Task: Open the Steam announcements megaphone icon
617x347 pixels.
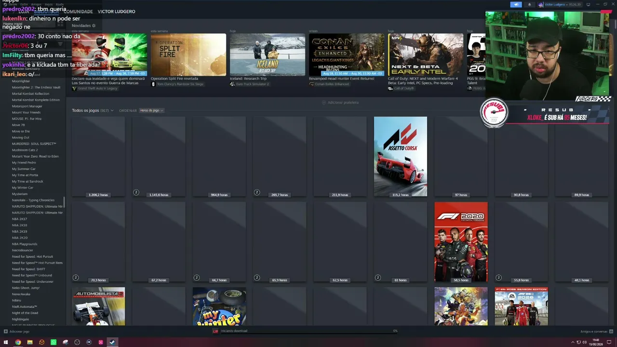Action: pos(516,5)
